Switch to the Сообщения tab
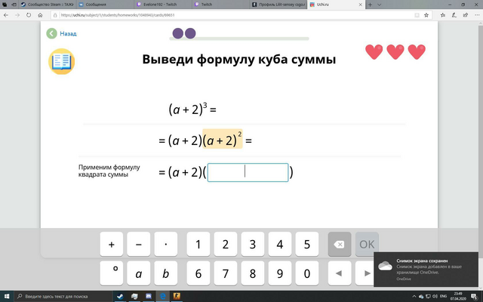 [x=96, y=5]
